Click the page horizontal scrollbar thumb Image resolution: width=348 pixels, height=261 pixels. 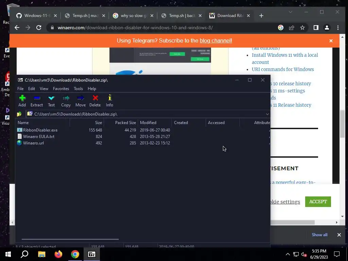292,222
